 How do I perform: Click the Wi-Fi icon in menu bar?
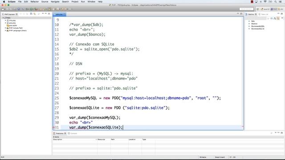265,2
